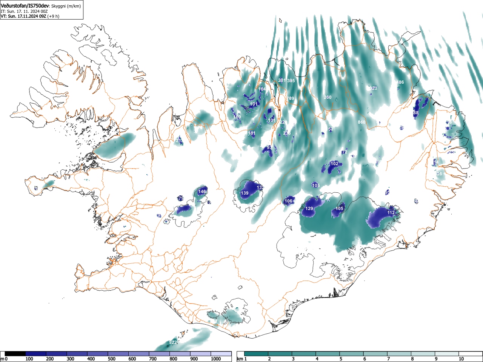Select the legend block between 500 and 600 metres
This screenshot has width=483, height=362.
(118, 354)
